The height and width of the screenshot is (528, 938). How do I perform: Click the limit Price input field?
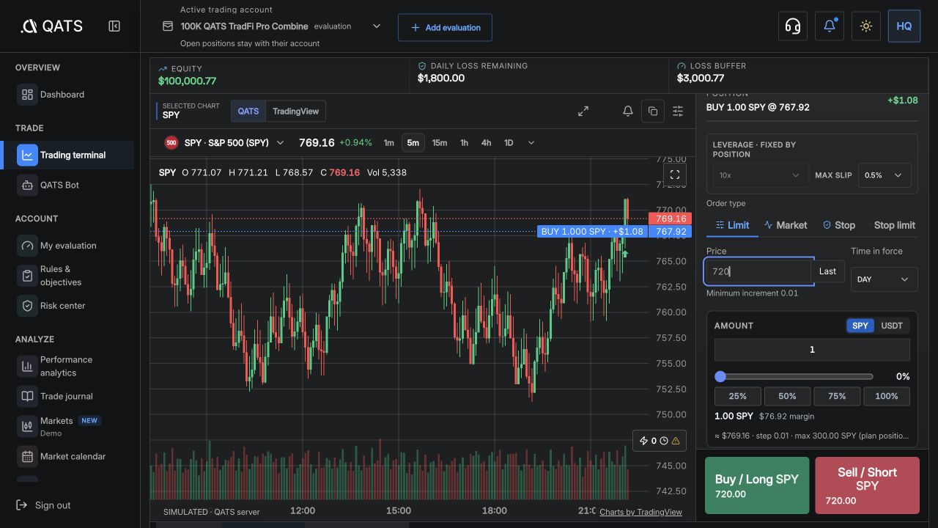pyautogui.click(x=758, y=271)
